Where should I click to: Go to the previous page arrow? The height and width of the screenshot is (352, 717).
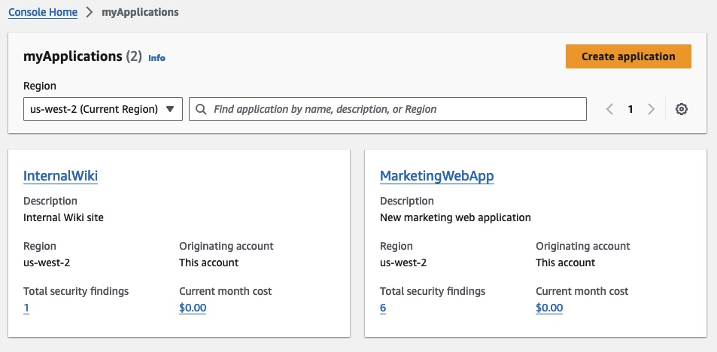pyautogui.click(x=609, y=109)
